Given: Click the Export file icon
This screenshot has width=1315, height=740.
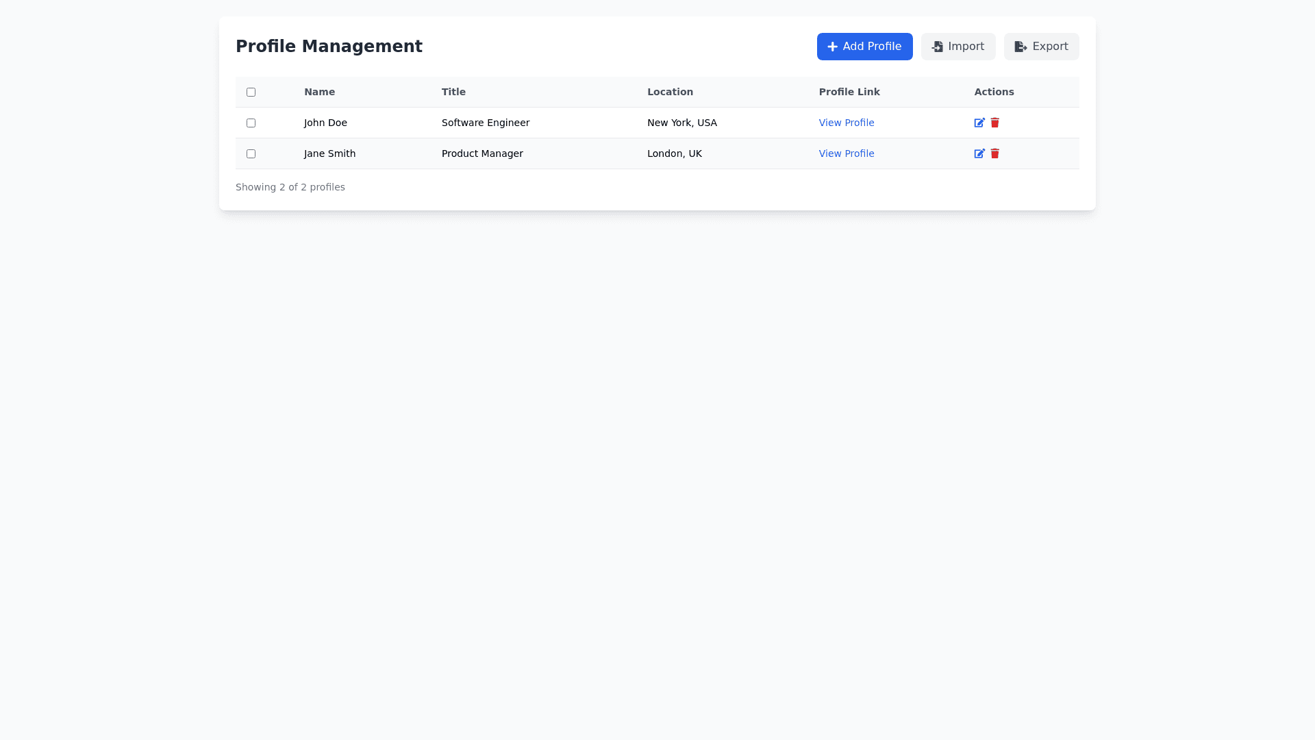Looking at the screenshot, I should 1020,47.
